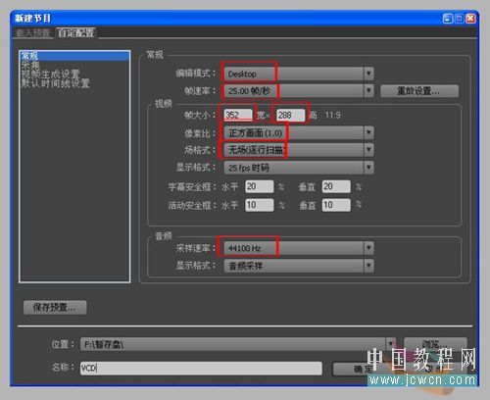Click the frame width field showing 352
Viewport: 490px width, 400px height.
point(238,115)
